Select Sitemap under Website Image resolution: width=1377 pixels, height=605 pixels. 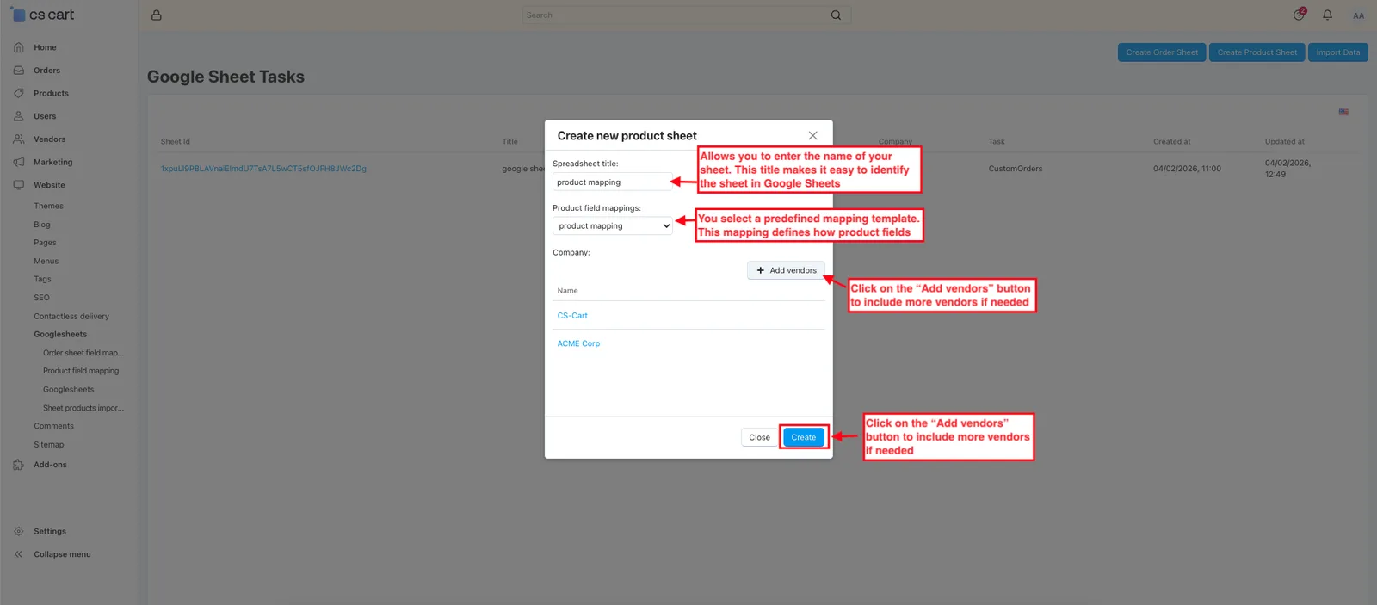[x=49, y=445]
